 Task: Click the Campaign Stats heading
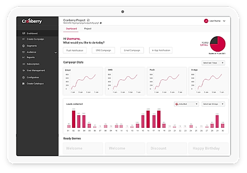pyautogui.click(x=73, y=62)
